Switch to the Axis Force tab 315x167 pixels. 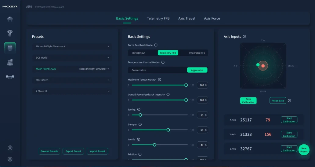click(x=212, y=18)
